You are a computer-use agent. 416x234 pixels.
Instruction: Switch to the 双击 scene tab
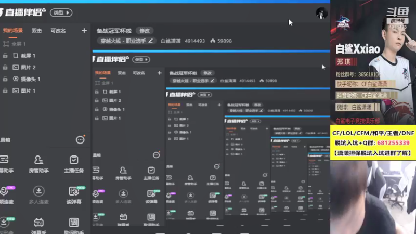pos(36,31)
